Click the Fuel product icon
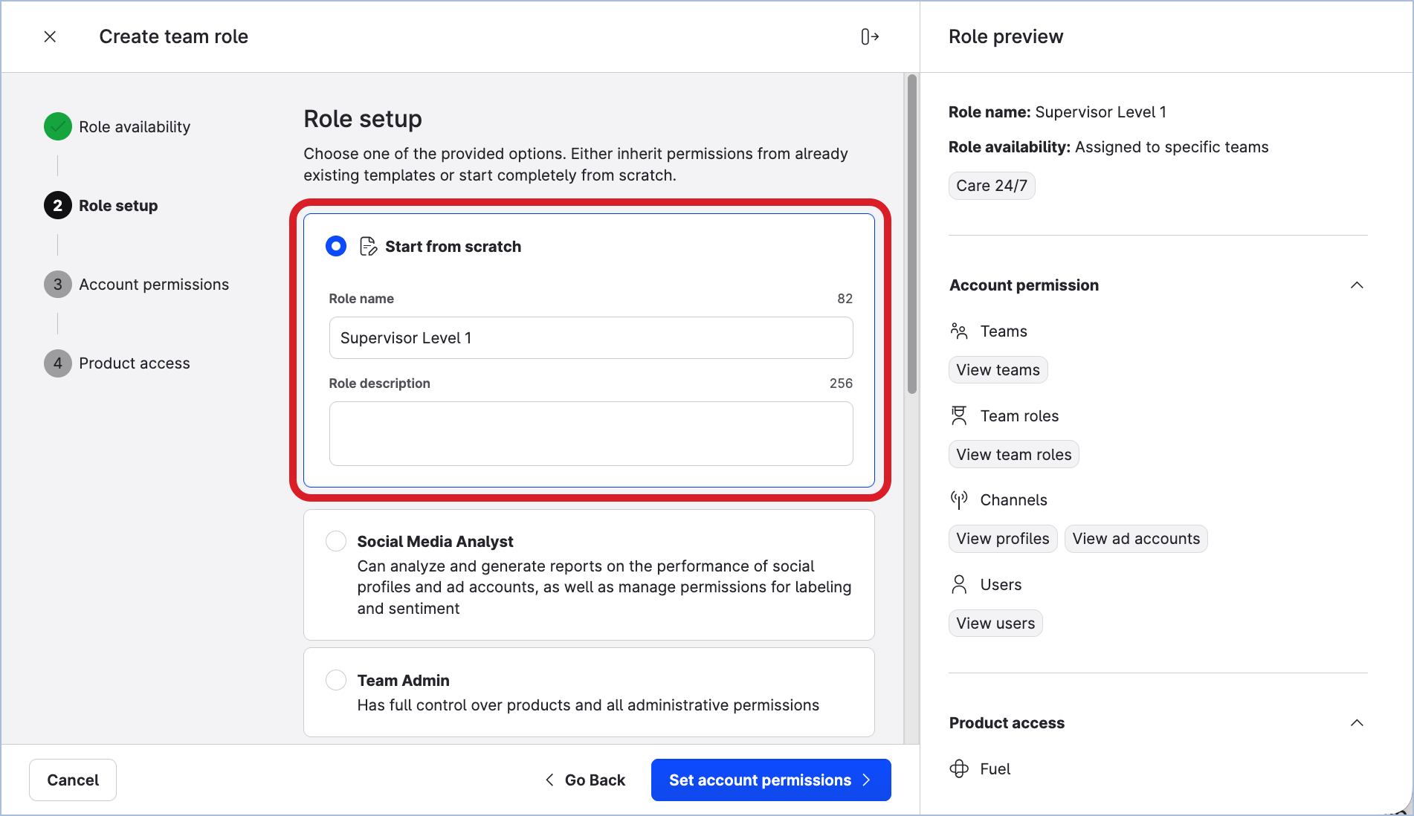 pos(959,769)
